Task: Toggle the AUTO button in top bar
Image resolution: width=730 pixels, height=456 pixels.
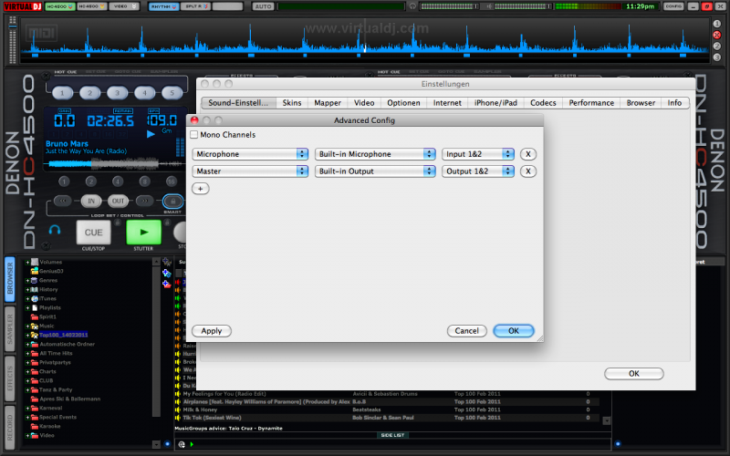Action: (x=263, y=6)
